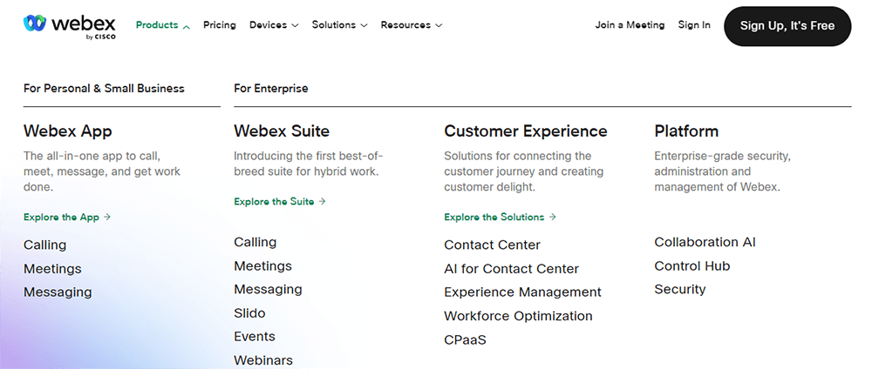
Task: Click the Webex by Cisco logo
Action: [70, 27]
